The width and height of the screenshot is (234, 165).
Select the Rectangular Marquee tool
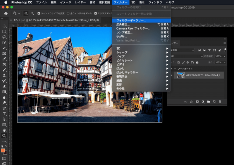(4, 32)
